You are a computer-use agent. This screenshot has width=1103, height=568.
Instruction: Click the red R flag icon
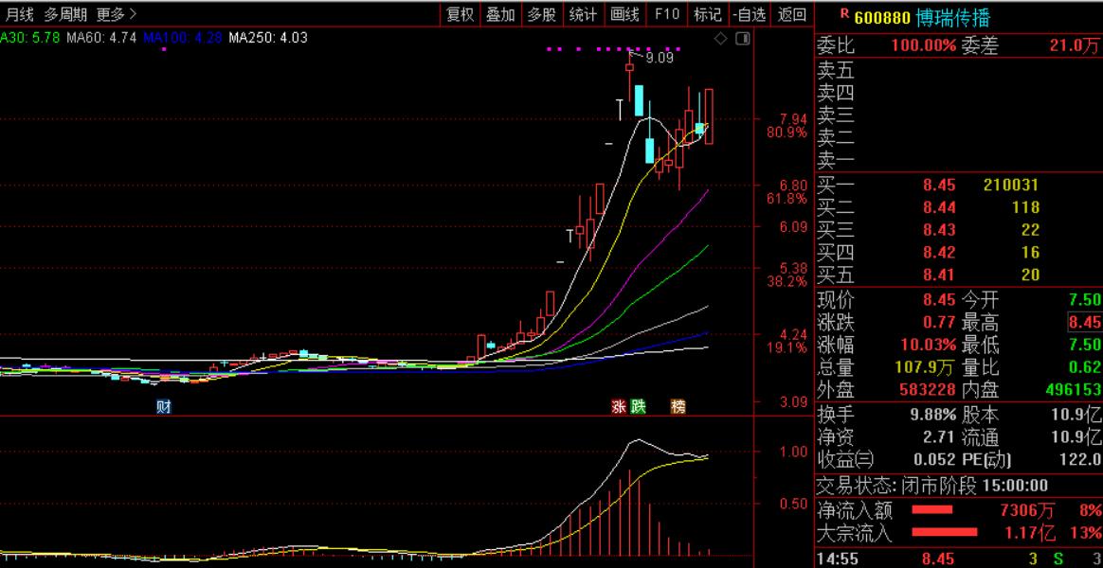(x=844, y=14)
